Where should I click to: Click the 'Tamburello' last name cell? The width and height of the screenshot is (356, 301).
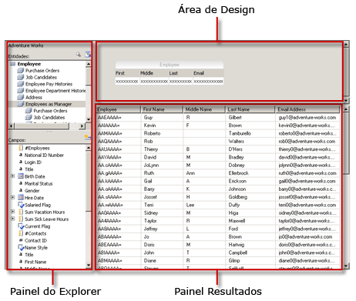pyautogui.click(x=250, y=133)
